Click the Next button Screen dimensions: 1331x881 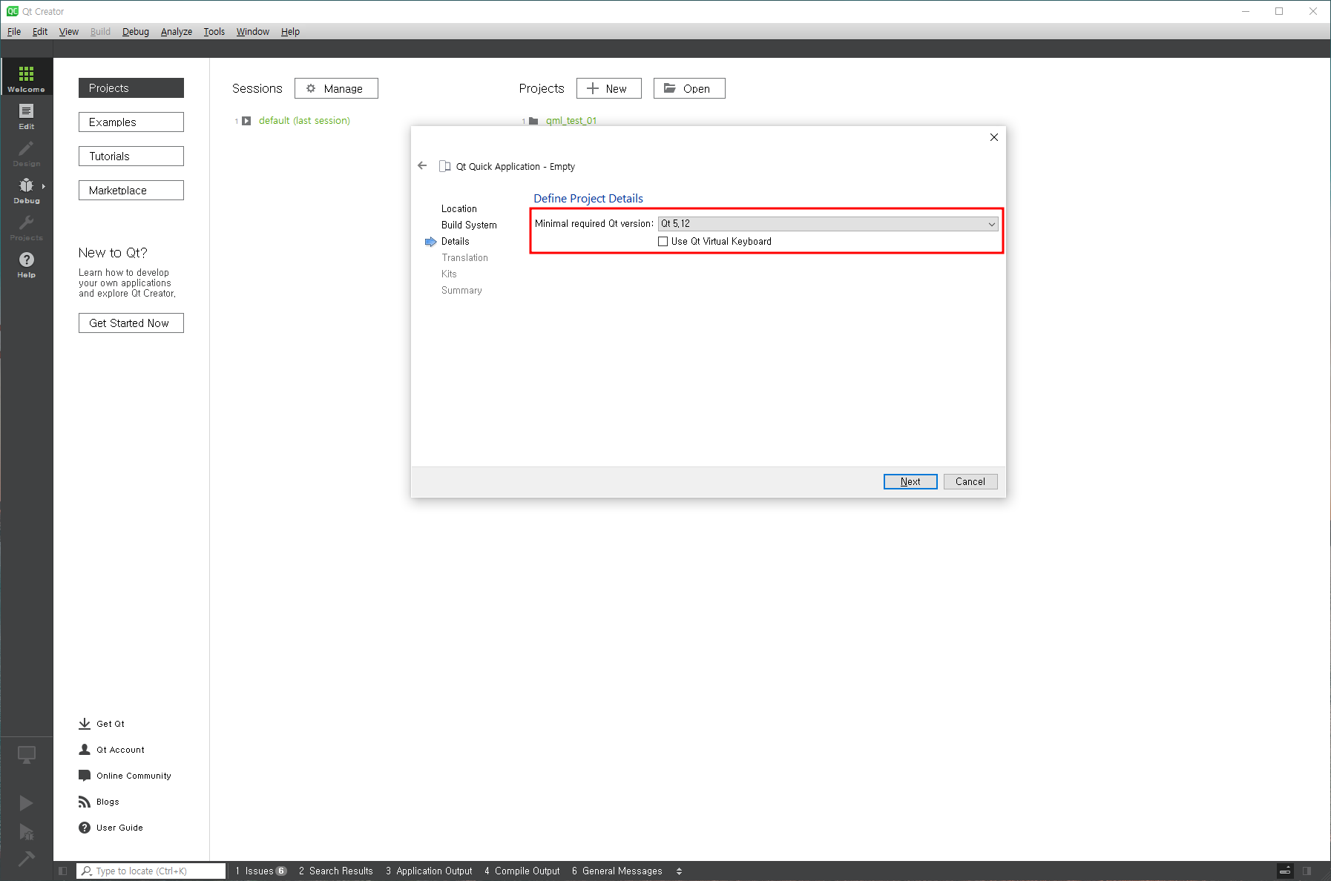click(x=910, y=481)
